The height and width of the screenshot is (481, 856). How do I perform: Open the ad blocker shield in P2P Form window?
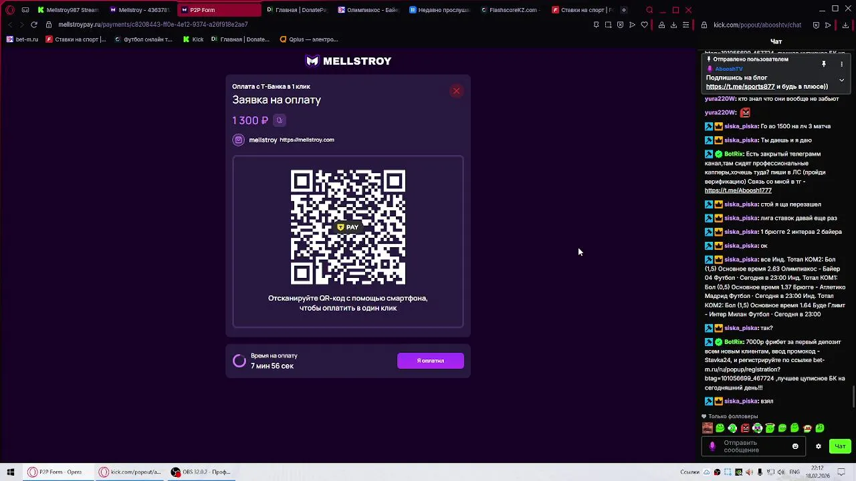click(x=620, y=25)
